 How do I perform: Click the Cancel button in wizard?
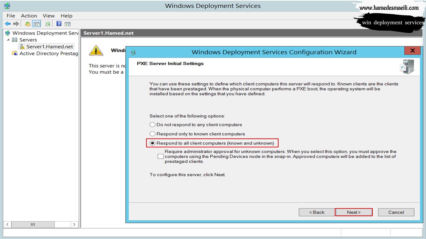pyautogui.click(x=396, y=212)
